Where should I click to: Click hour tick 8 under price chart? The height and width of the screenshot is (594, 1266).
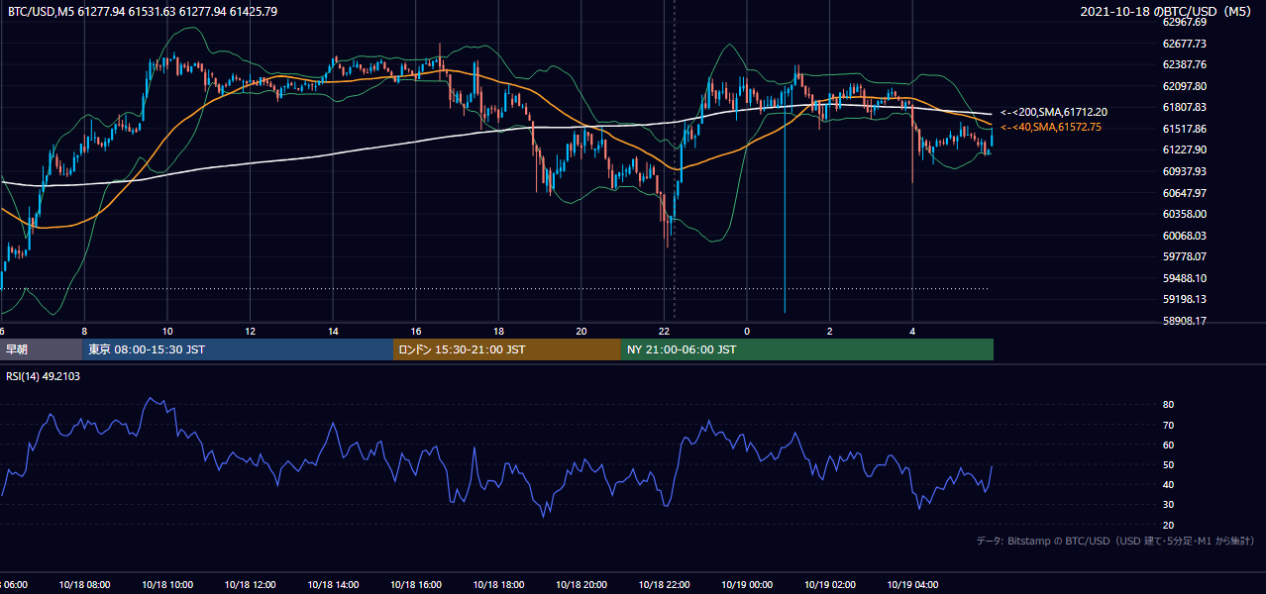pyautogui.click(x=85, y=331)
